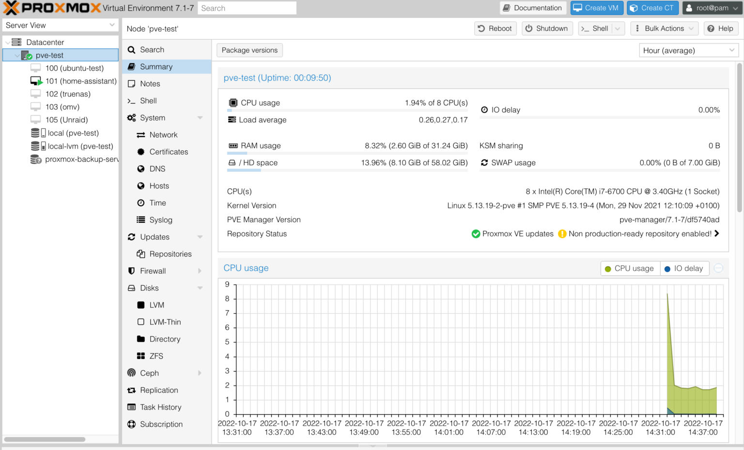The image size is (744, 450).
Task: Click the Replication icon
Action: pos(131,390)
